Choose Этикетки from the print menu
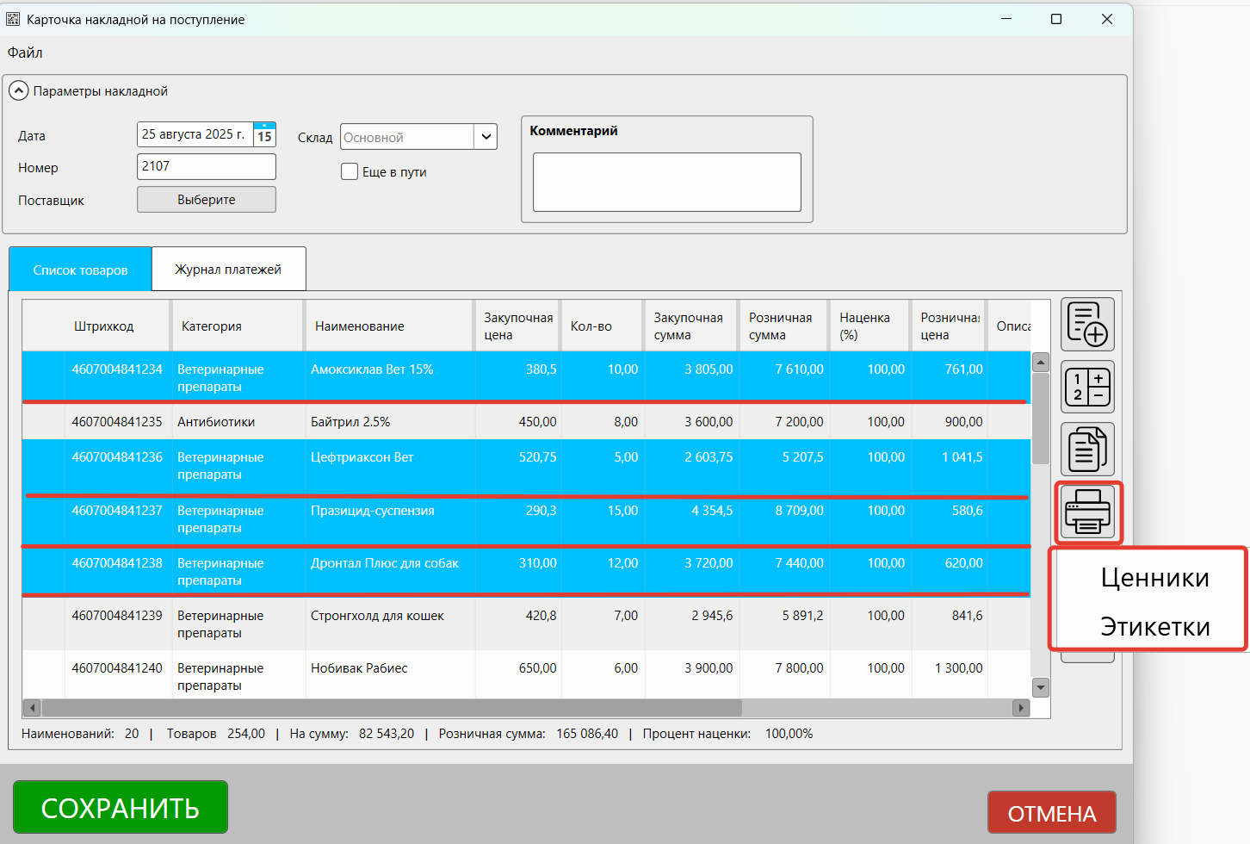This screenshot has width=1250, height=844. coord(1154,627)
